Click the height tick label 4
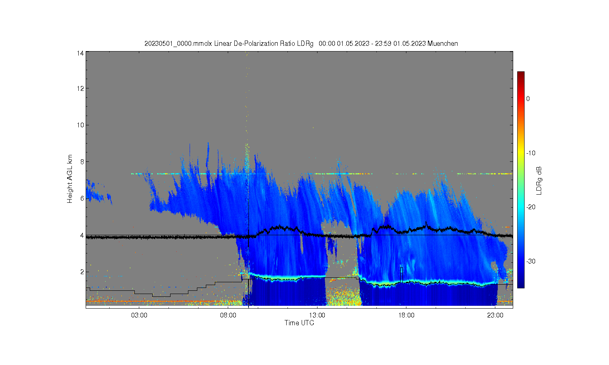 [x=82, y=235]
